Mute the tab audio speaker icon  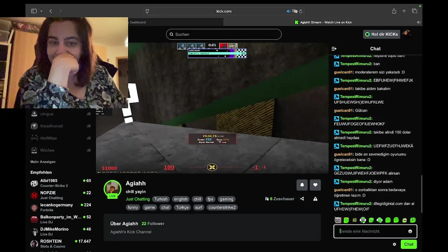[288, 11]
